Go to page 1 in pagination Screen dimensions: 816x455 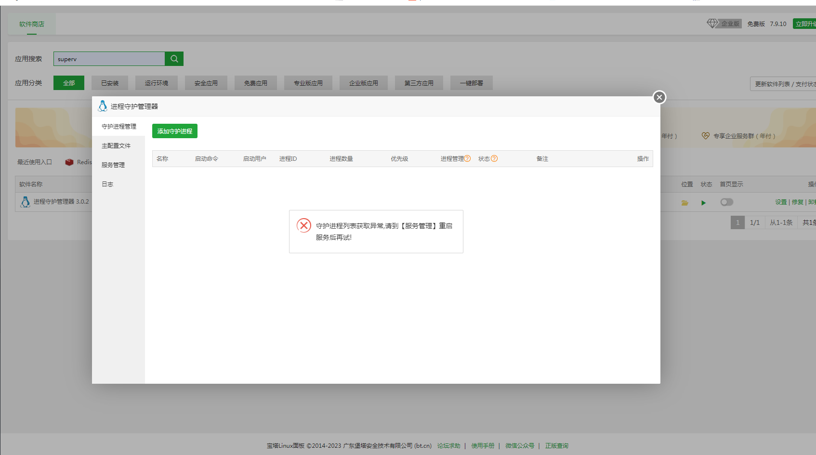coord(737,222)
